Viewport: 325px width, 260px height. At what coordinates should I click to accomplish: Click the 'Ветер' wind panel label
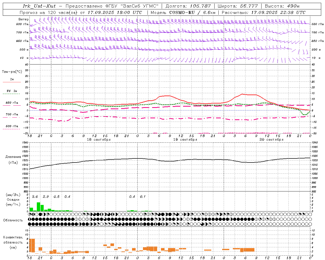pyautogui.click(x=23, y=19)
